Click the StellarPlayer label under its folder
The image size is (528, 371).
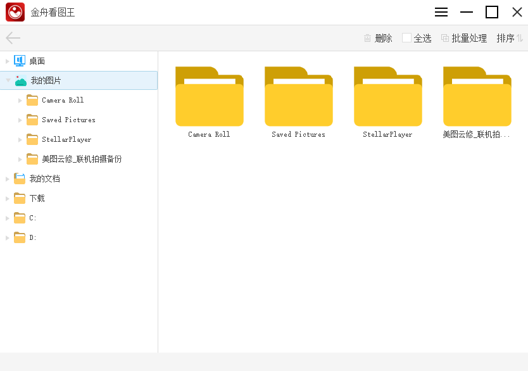(x=387, y=134)
